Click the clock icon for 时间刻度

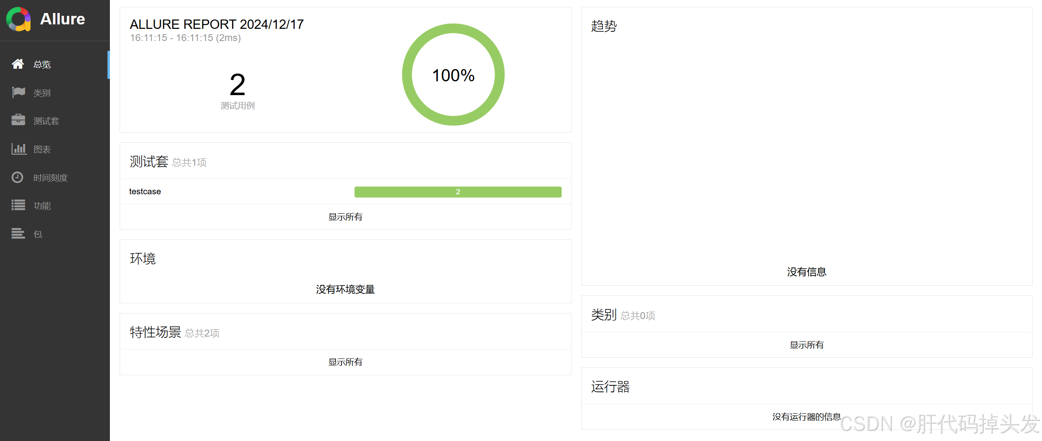(x=18, y=177)
